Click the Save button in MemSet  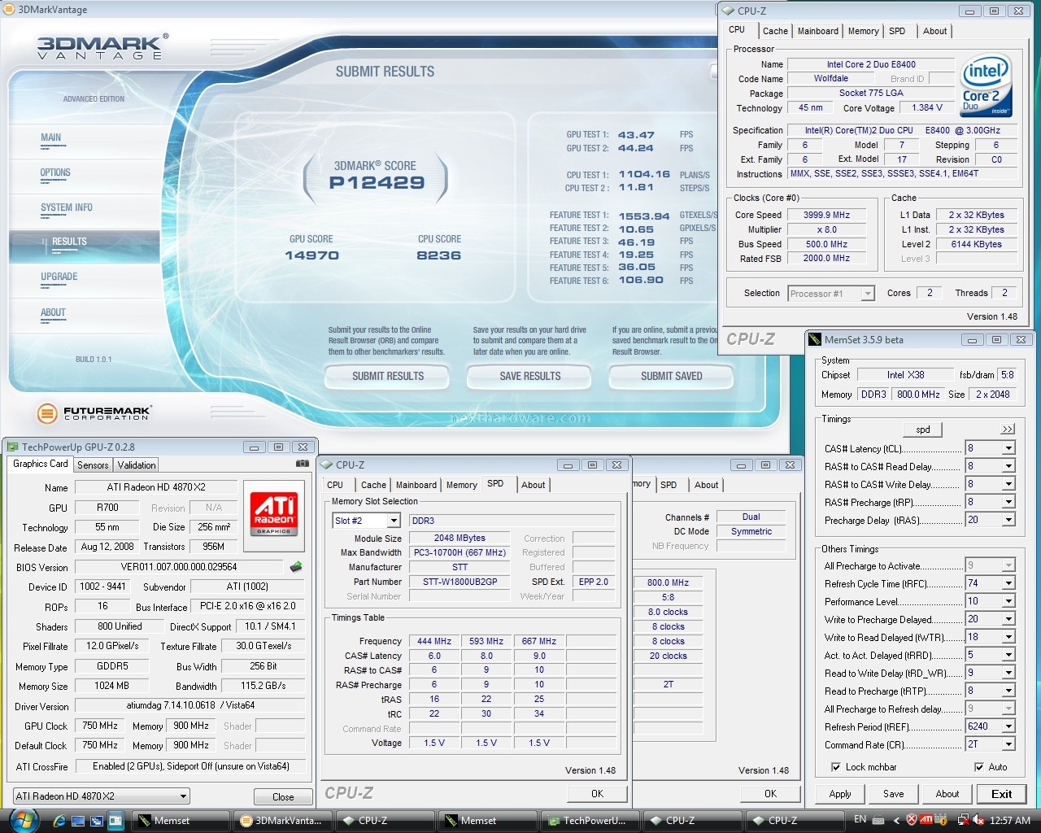[x=893, y=794]
